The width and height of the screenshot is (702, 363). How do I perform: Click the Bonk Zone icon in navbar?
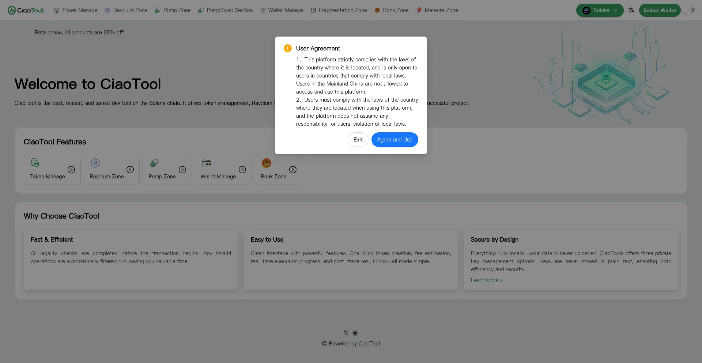pos(377,10)
